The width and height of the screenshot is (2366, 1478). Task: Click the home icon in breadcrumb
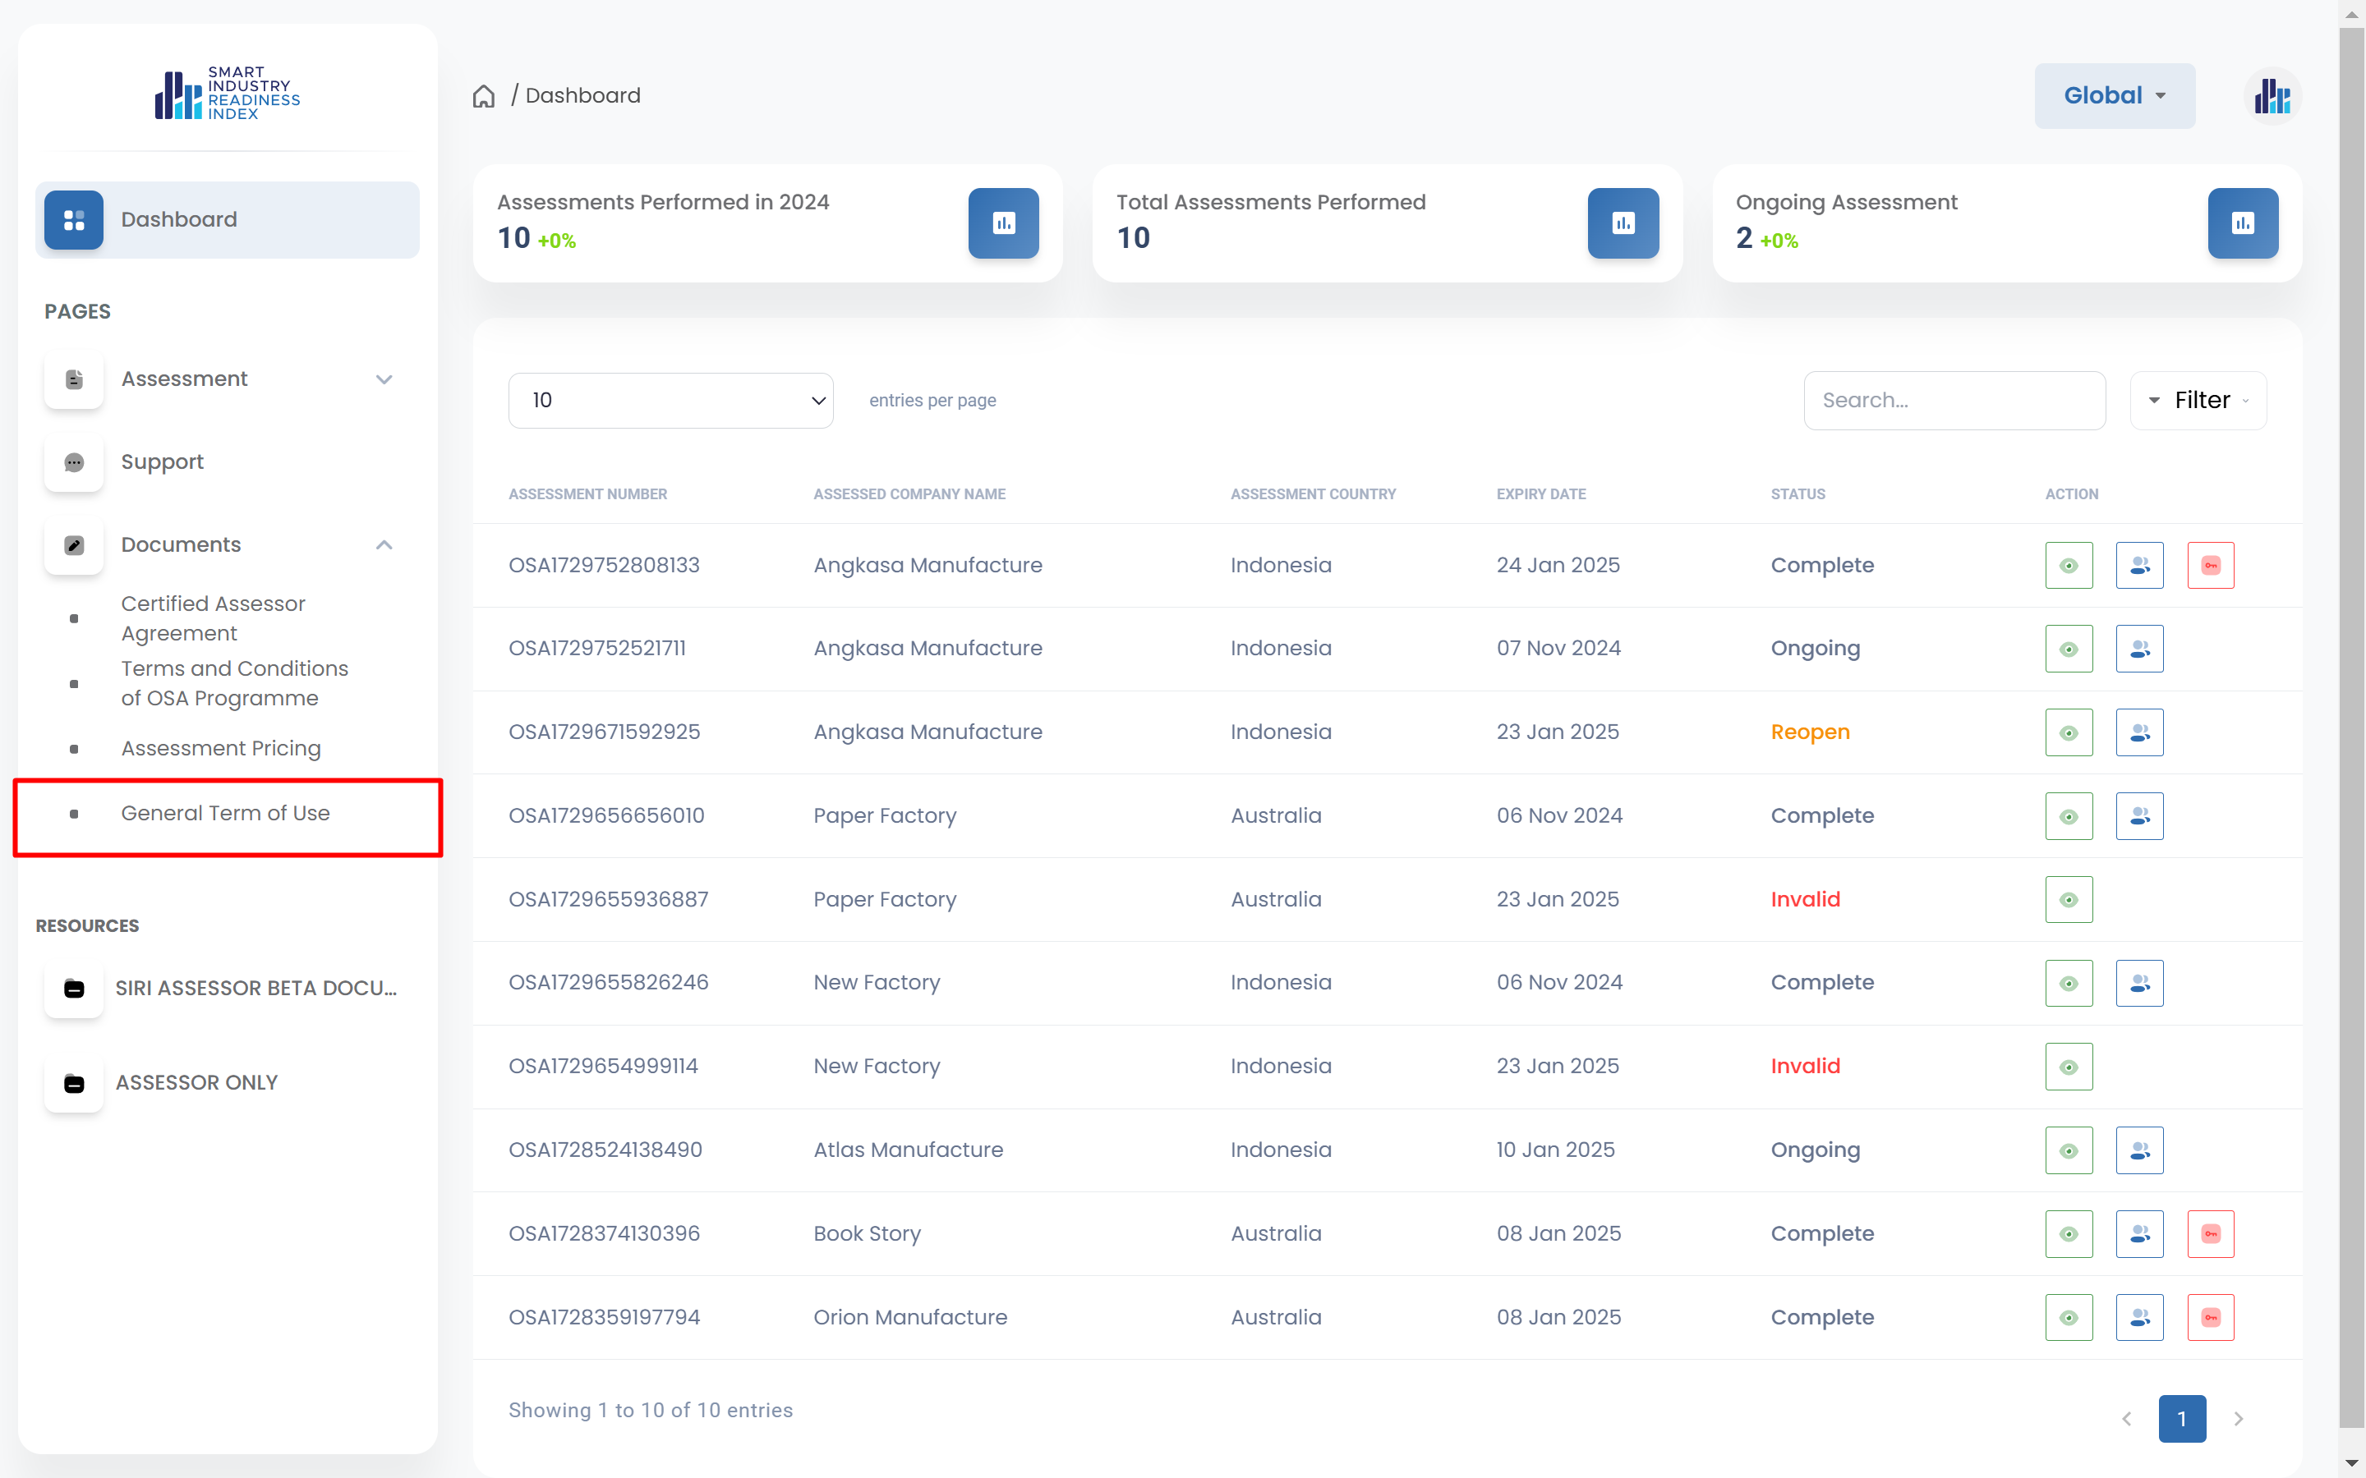point(483,96)
